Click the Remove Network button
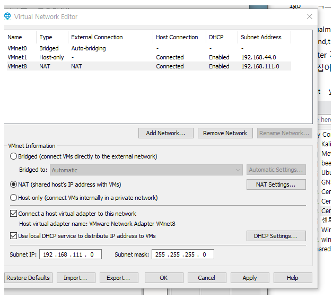The image size is (333, 299). pyautogui.click(x=225, y=133)
